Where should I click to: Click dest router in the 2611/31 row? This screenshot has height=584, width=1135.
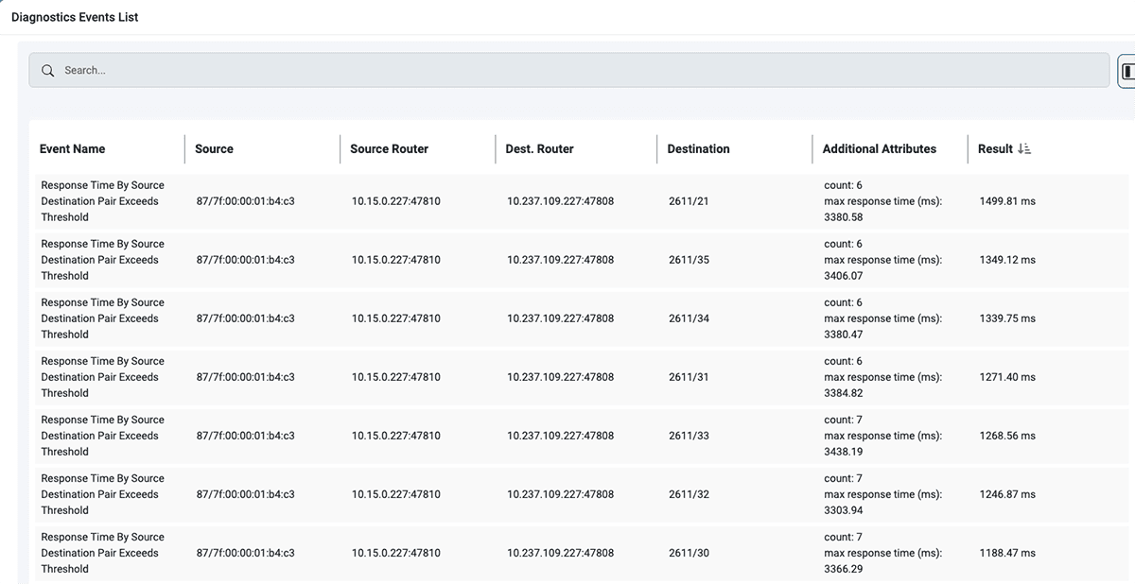coord(560,377)
